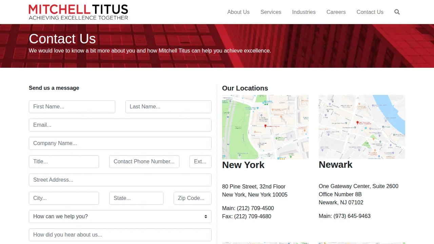434x244 pixels.
Task: Click the Newark location heading
Action: pos(336,165)
